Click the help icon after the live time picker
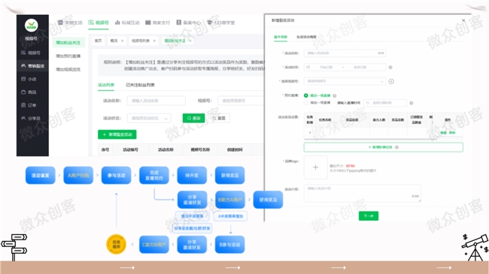Screen dimensions: 489x274 click(412, 103)
